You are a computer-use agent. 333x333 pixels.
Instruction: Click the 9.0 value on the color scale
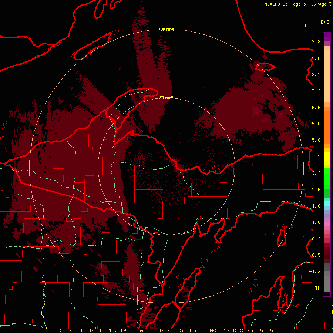[x=316, y=58]
